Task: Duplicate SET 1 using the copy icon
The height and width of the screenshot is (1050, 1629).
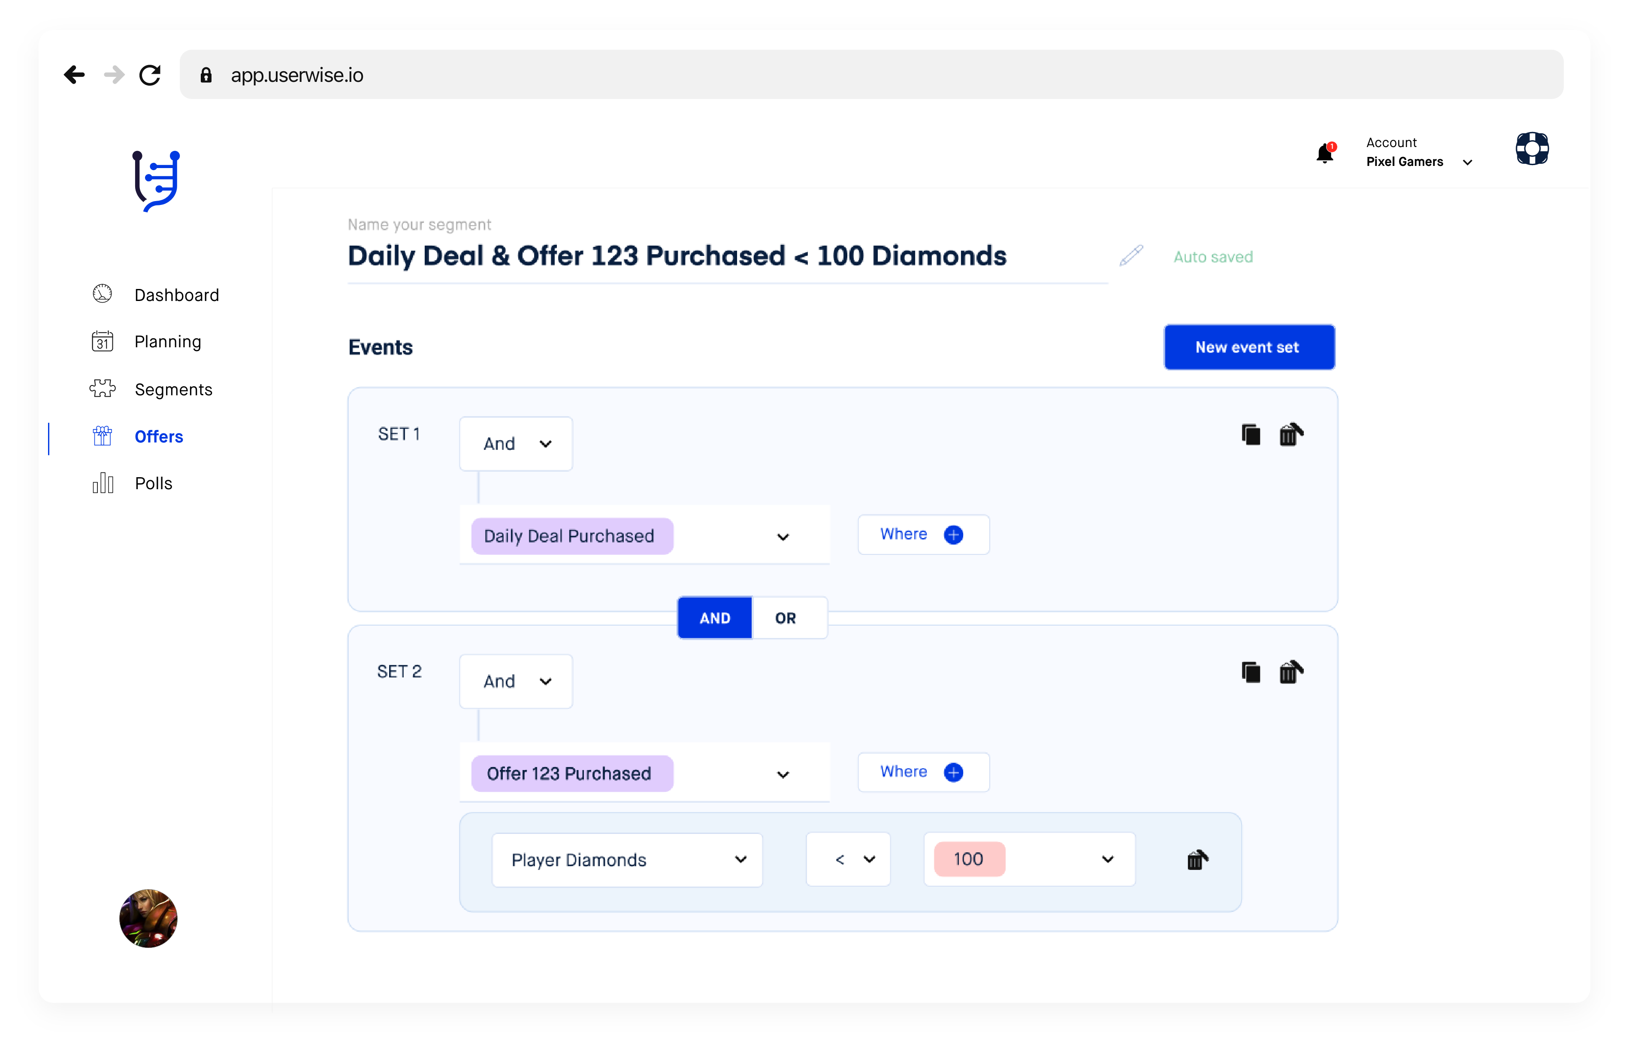Action: [x=1251, y=434]
